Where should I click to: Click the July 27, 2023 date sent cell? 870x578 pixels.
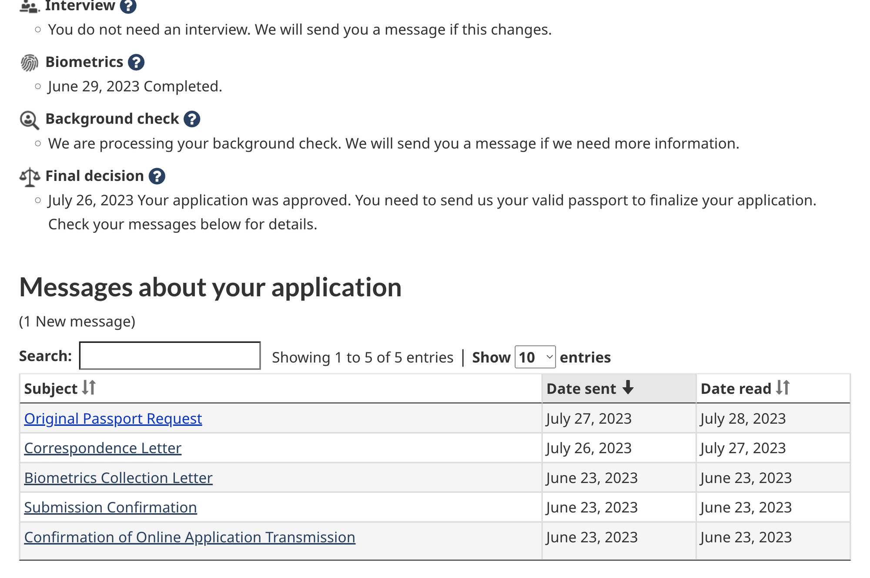coord(589,419)
